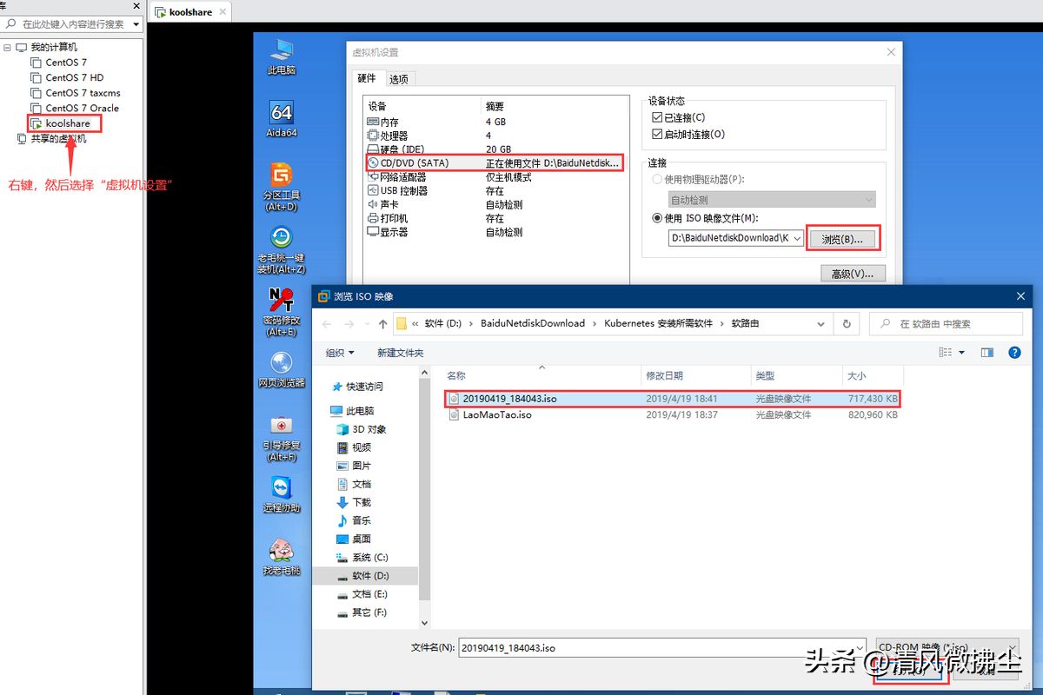Focus the 文件名(N) input field
This screenshot has height=695, width=1043.
tap(663, 647)
